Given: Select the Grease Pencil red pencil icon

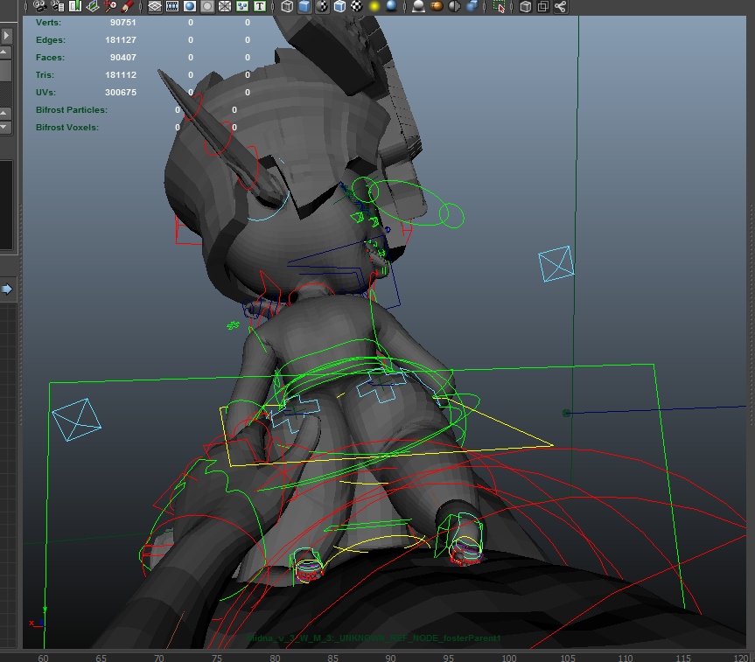Looking at the screenshot, I should [x=128, y=6].
